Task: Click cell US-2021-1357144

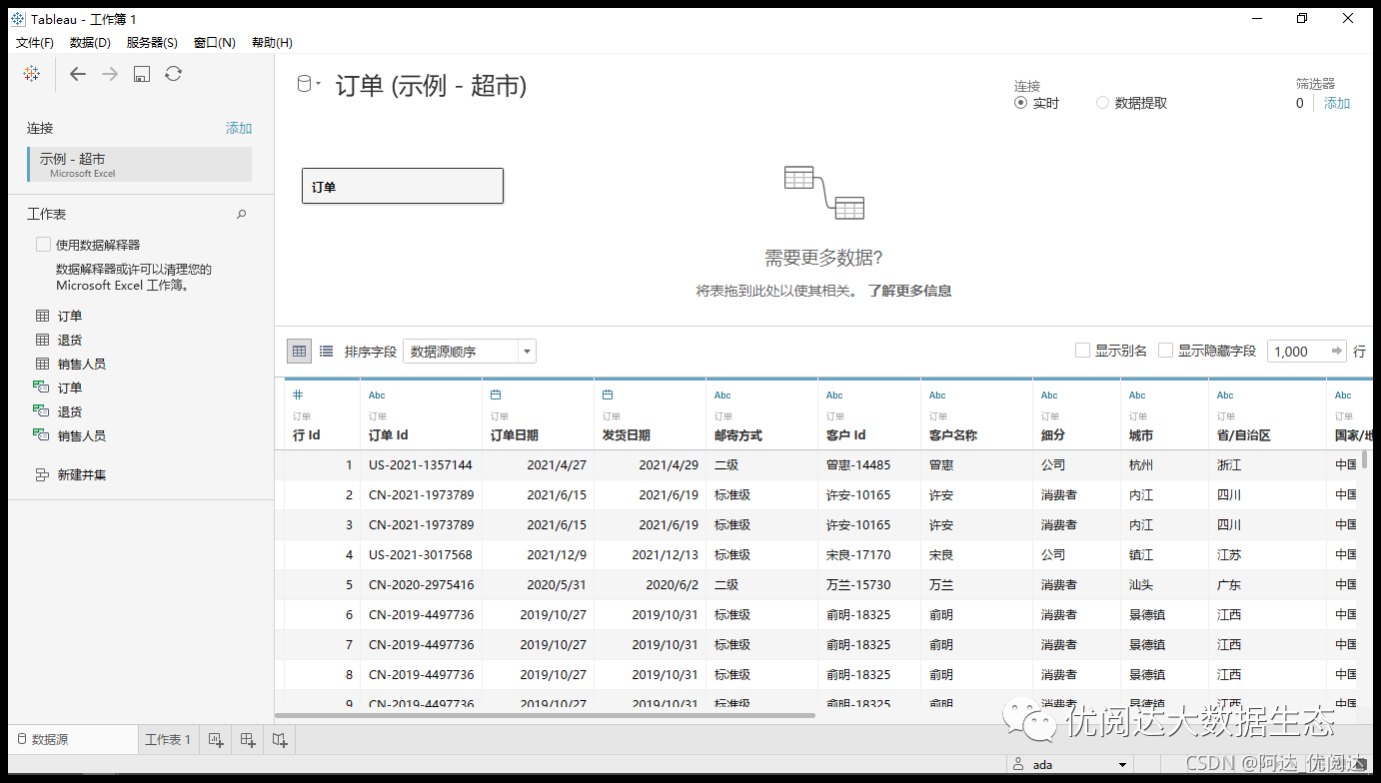Action: click(421, 464)
